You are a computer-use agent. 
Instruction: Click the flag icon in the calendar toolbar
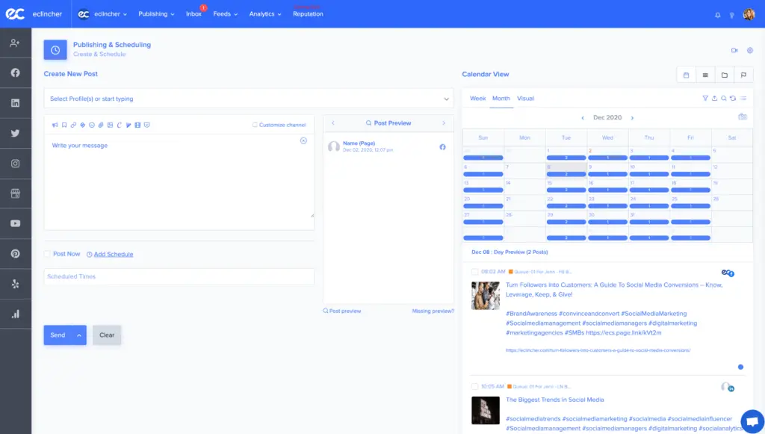[x=743, y=75]
